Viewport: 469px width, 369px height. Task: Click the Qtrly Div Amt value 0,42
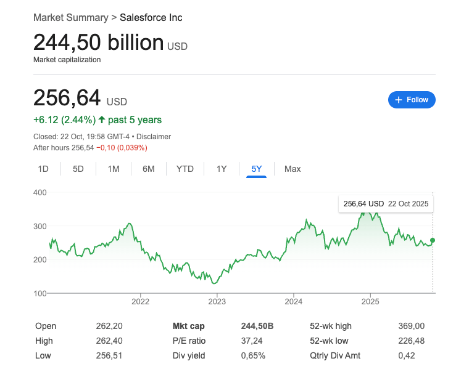point(407,355)
